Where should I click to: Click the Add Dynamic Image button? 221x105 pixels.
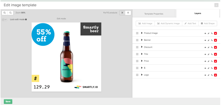[x=168, y=23]
